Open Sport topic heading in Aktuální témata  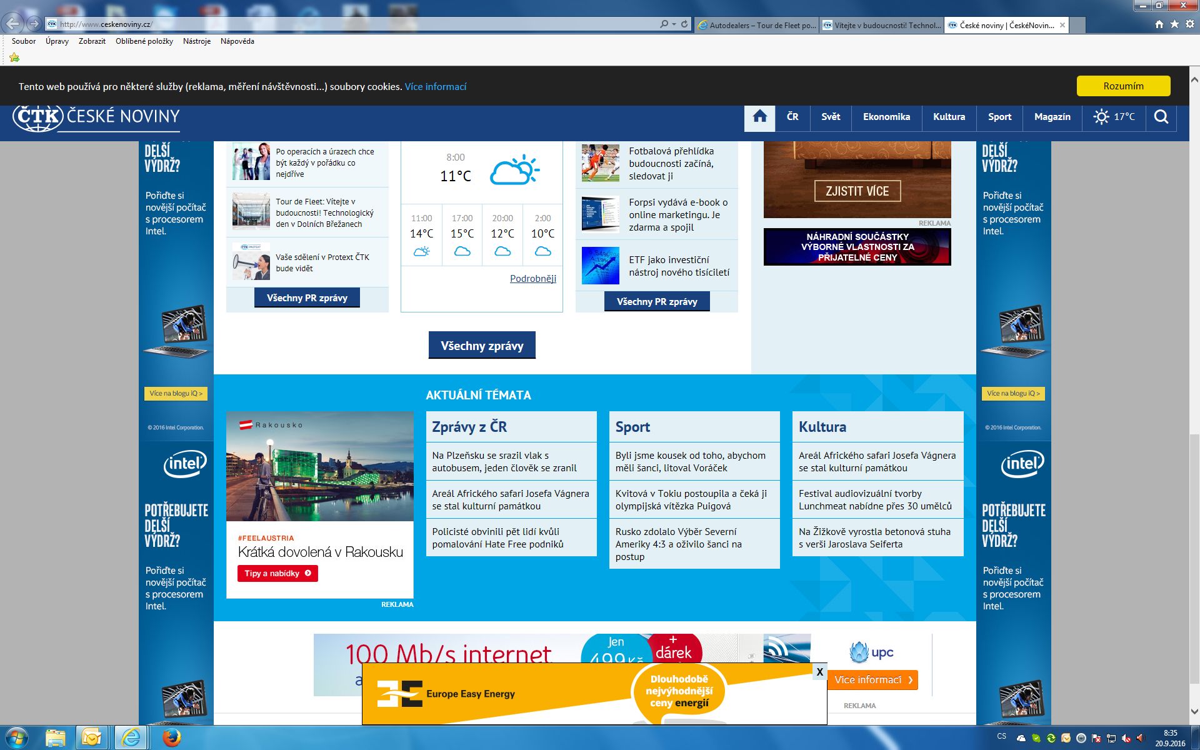pyautogui.click(x=632, y=427)
